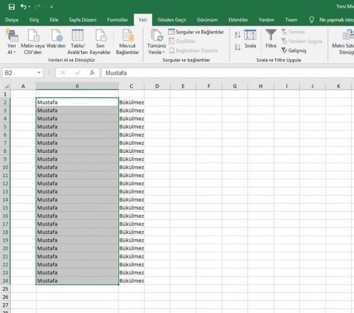
Task: Switch to the Formüller ribbon tab
Action: (118, 20)
